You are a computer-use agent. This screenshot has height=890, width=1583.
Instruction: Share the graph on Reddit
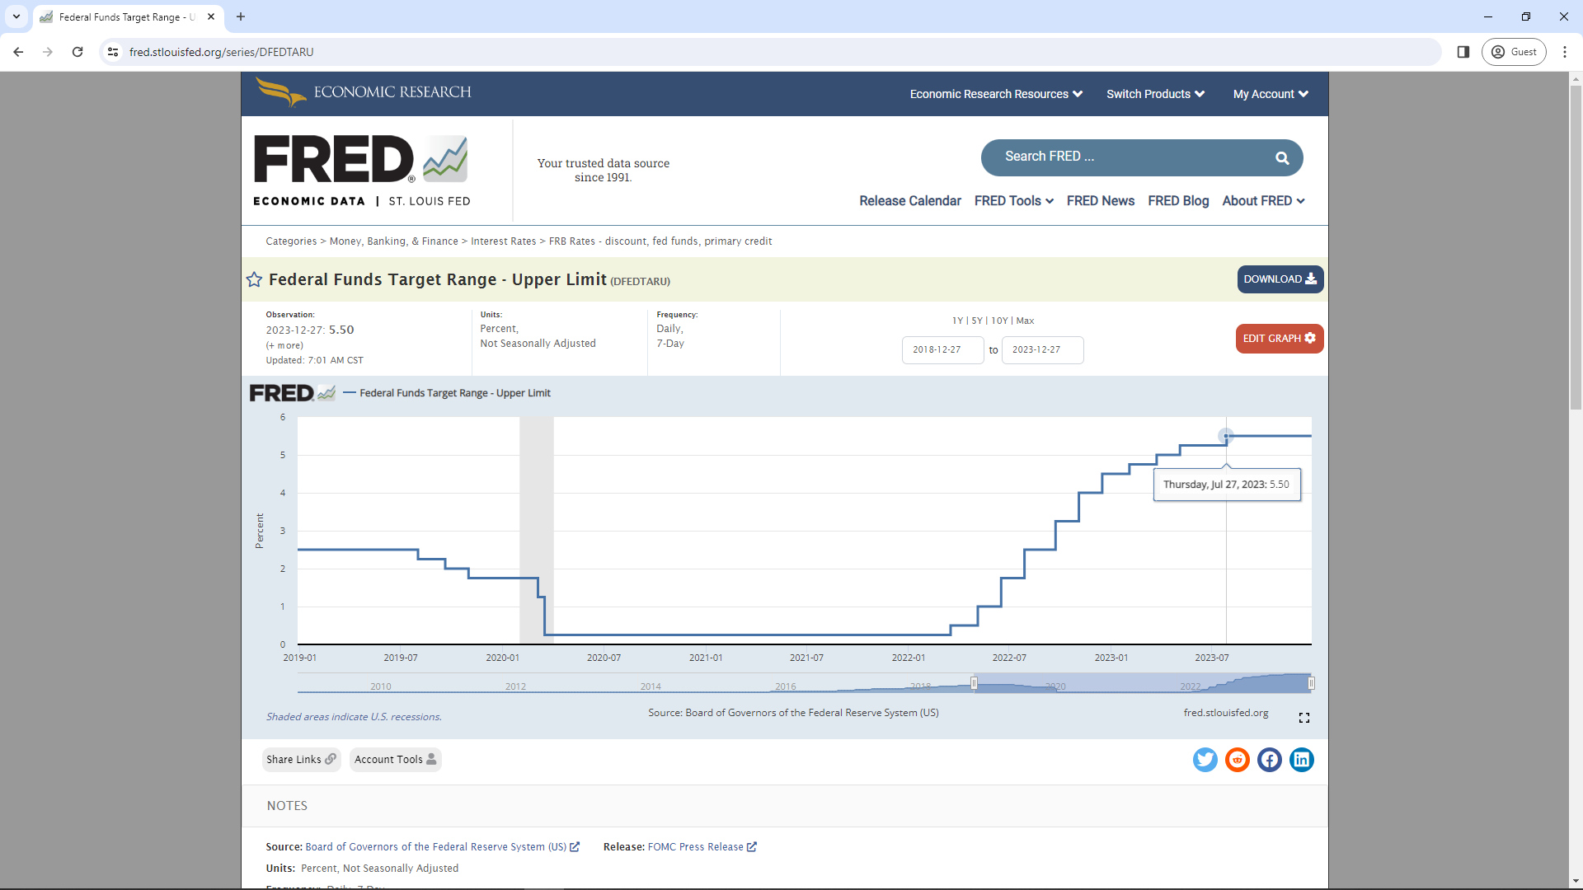1238,760
